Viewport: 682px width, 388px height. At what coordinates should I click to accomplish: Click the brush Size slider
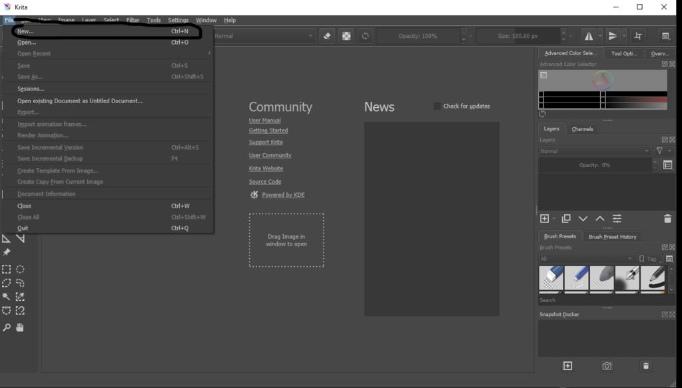pyautogui.click(x=517, y=36)
